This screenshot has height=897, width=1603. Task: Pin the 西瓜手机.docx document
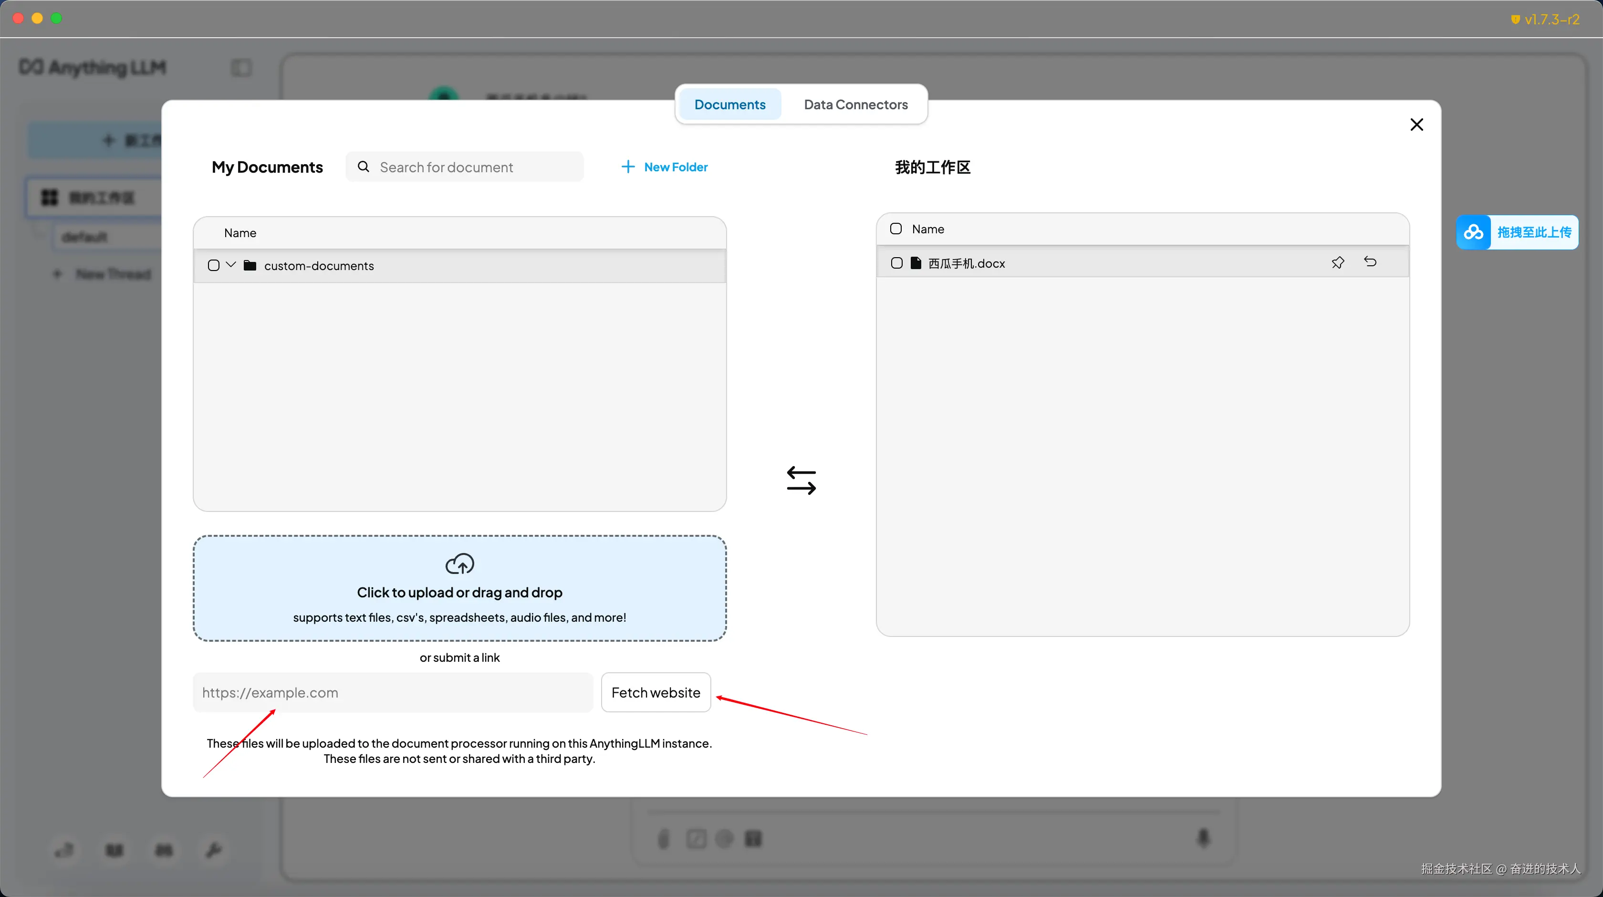pyautogui.click(x=1337, y=263)
